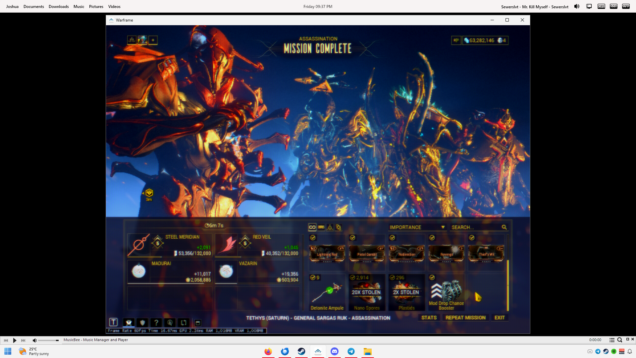Toggle check mark on Lightning Rod reward
This screenshot has width=636, height=358.
pyautogui.click(x=313, y=238)
